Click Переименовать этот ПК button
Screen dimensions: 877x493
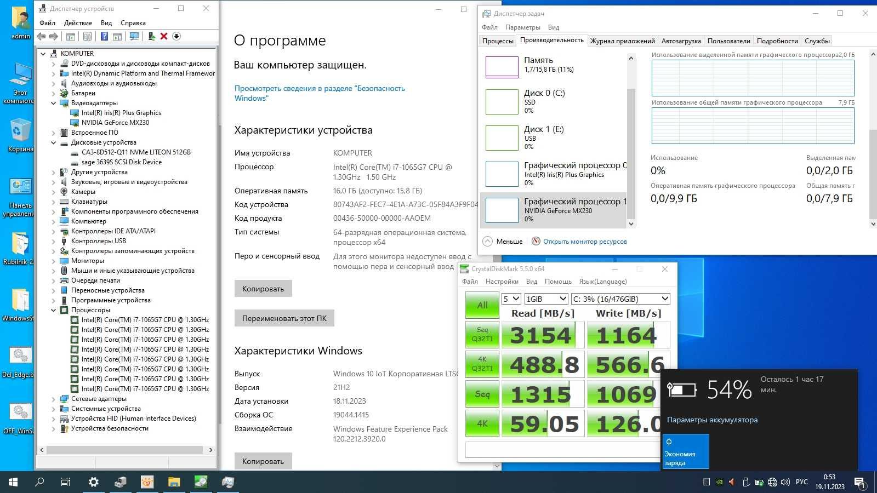point(284,318)
